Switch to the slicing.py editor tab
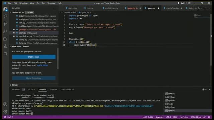 click(x=191, y=8)
